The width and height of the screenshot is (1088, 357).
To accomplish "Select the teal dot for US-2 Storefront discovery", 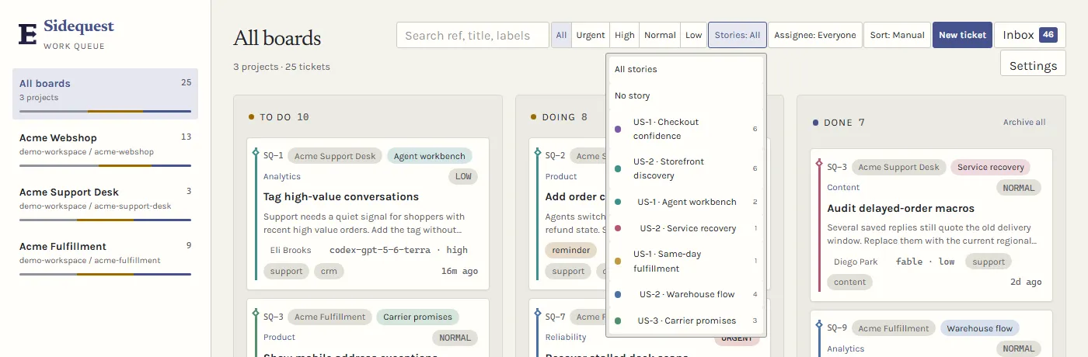I will click(x=618, y=168).
